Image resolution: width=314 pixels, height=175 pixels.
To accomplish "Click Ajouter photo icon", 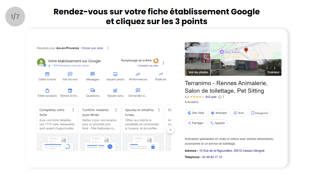I will (x=115, y=74).
